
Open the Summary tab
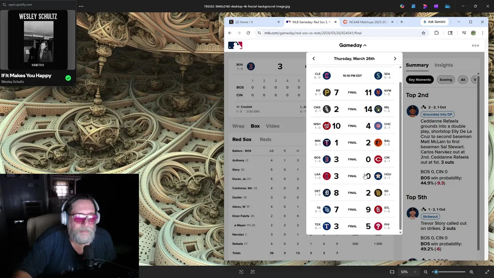(417, 65)
